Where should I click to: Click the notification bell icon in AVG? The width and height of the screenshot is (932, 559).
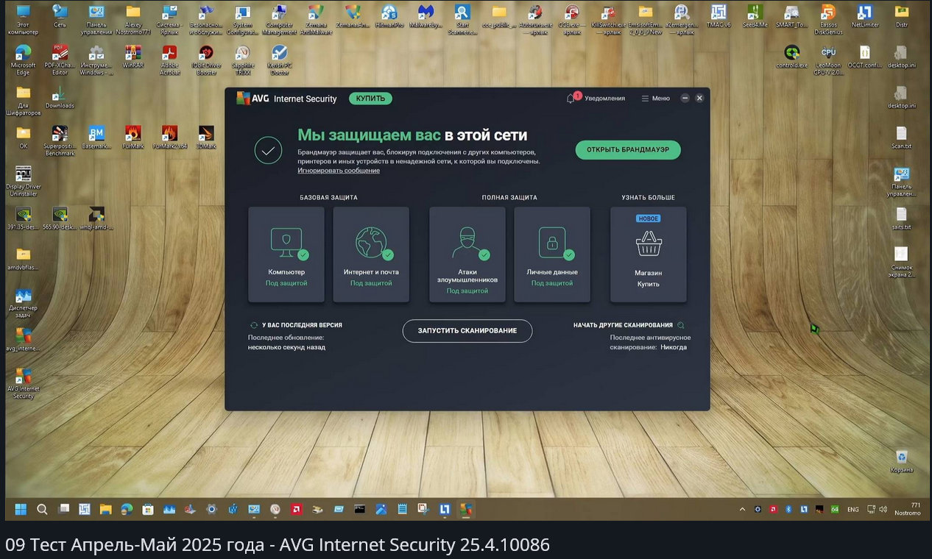pyautogui.click(x=571, y=99)
